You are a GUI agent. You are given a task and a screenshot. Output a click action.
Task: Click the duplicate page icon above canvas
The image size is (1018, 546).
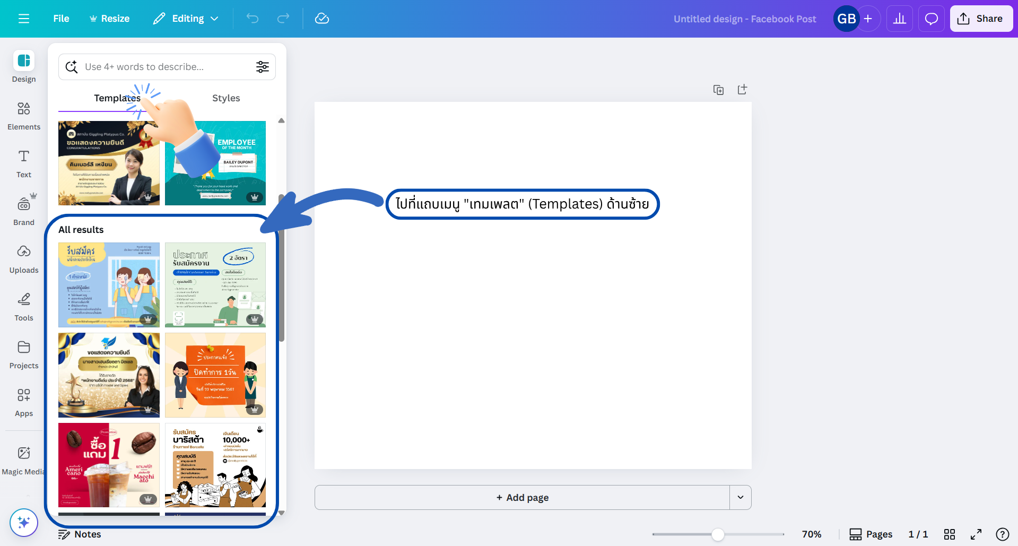718,90
